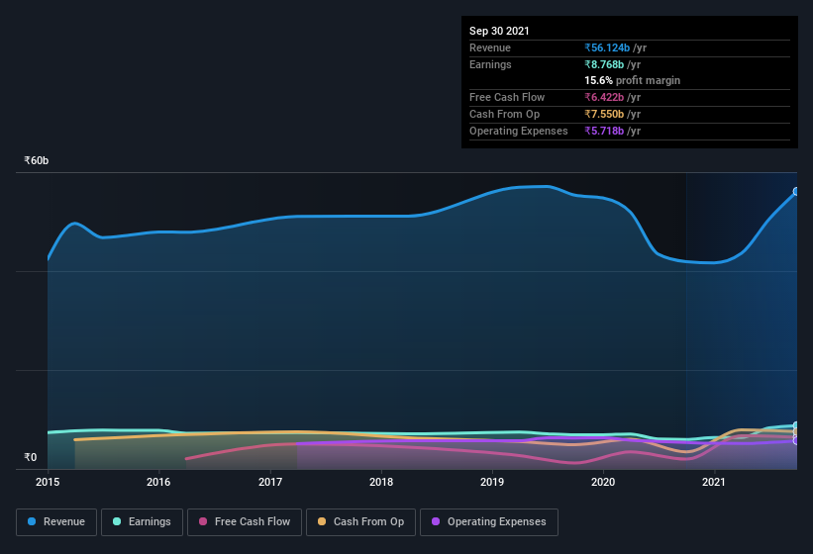Click the ₹7.550b cash from op value
This screenshot has height=554, width=813.
(604, 114)
